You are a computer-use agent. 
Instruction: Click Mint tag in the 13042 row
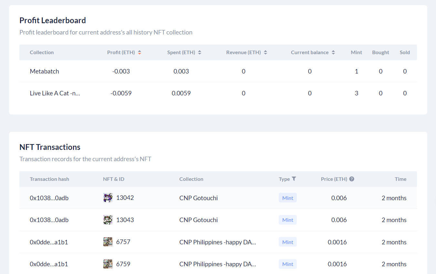coord(288,198)
